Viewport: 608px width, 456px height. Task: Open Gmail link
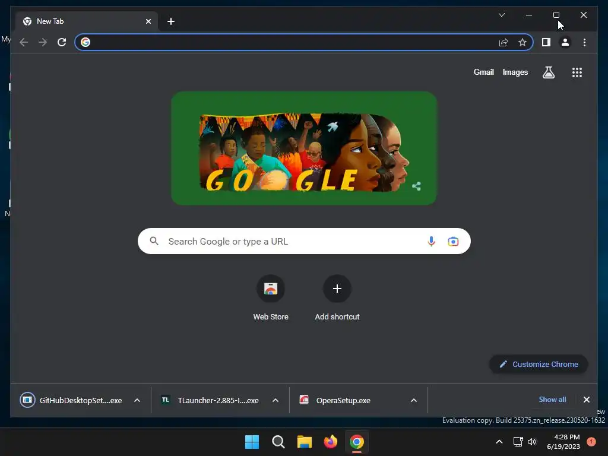pyautogui.click(x=483, y=72)
